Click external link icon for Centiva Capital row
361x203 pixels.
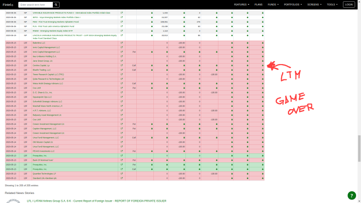tap(121, 65)
